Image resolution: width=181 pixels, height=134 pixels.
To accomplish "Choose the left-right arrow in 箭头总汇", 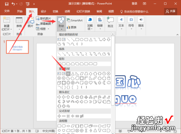I will click(77, 97).
